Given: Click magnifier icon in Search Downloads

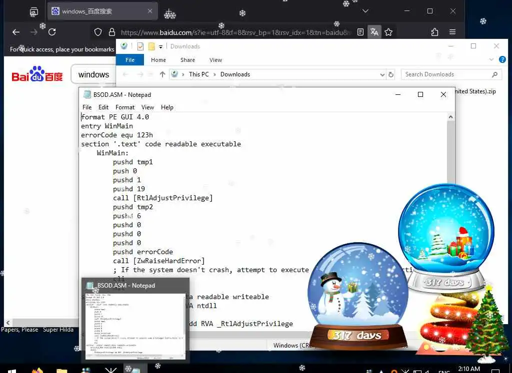Looking at the screenshot, I should pos(494,74).
